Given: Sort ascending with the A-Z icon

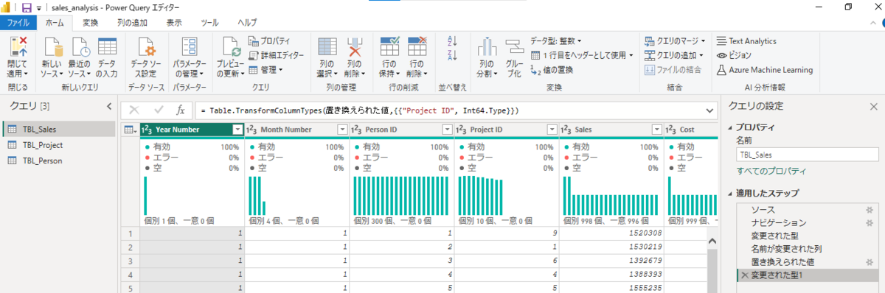Looking at the screenshot, I should pos(453,42).
